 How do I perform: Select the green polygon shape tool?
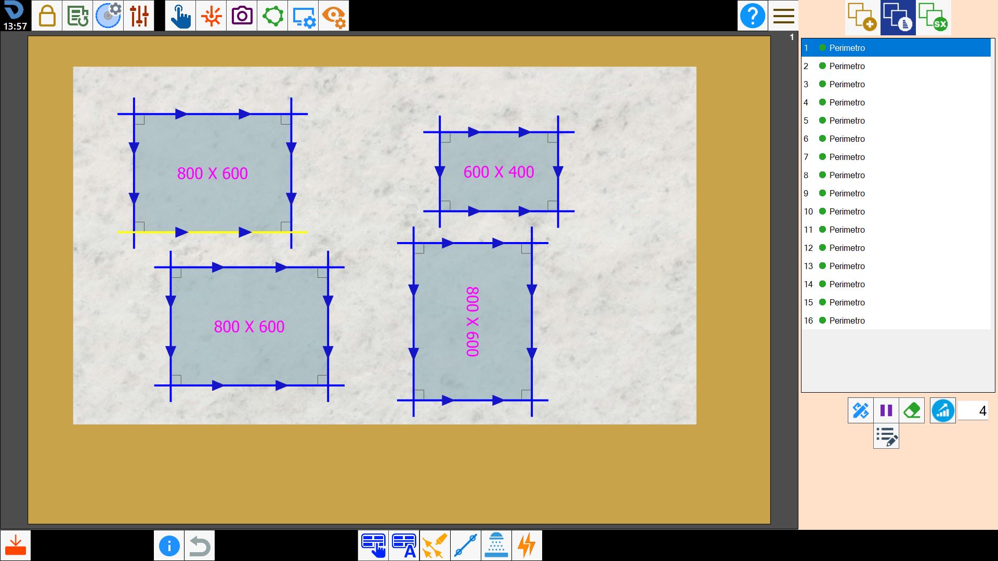272,16
